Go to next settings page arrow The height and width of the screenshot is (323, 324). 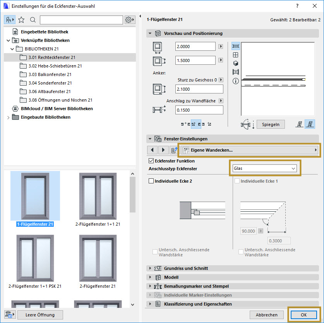pos(163,150)
